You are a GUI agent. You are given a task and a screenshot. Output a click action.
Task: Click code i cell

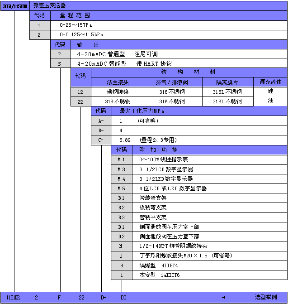[x=122, y=275]
